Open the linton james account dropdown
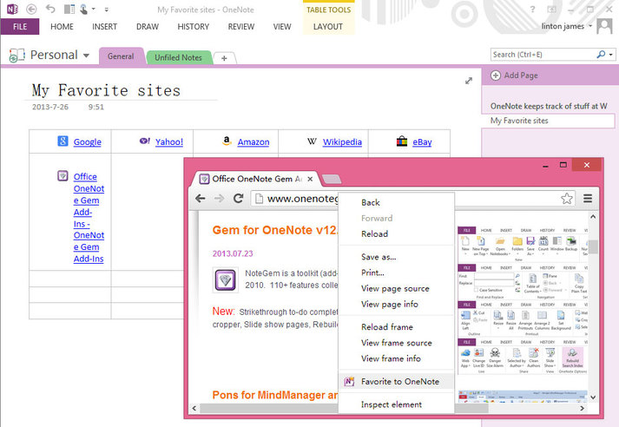619x427 pixels. point(567,26)
